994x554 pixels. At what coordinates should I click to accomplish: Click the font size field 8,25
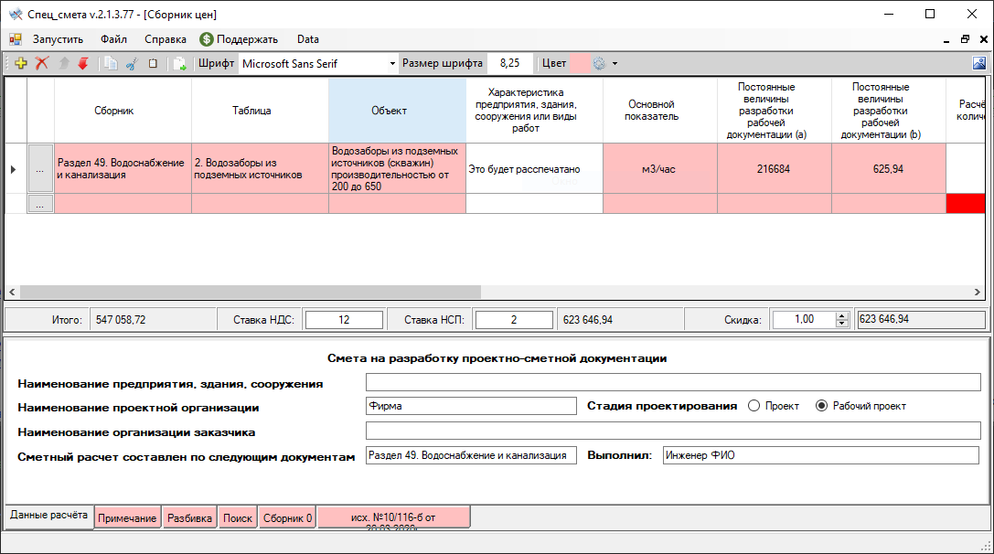(509, 63)
